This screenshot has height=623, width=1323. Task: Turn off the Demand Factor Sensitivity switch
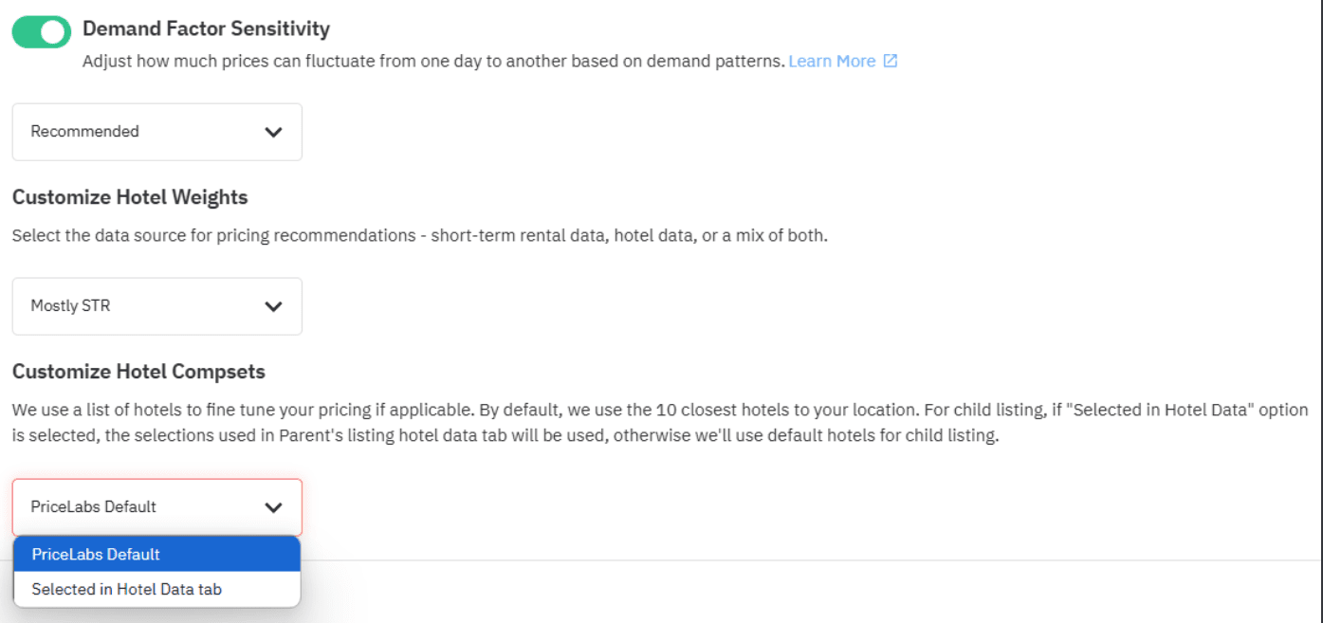click(41, 31)
